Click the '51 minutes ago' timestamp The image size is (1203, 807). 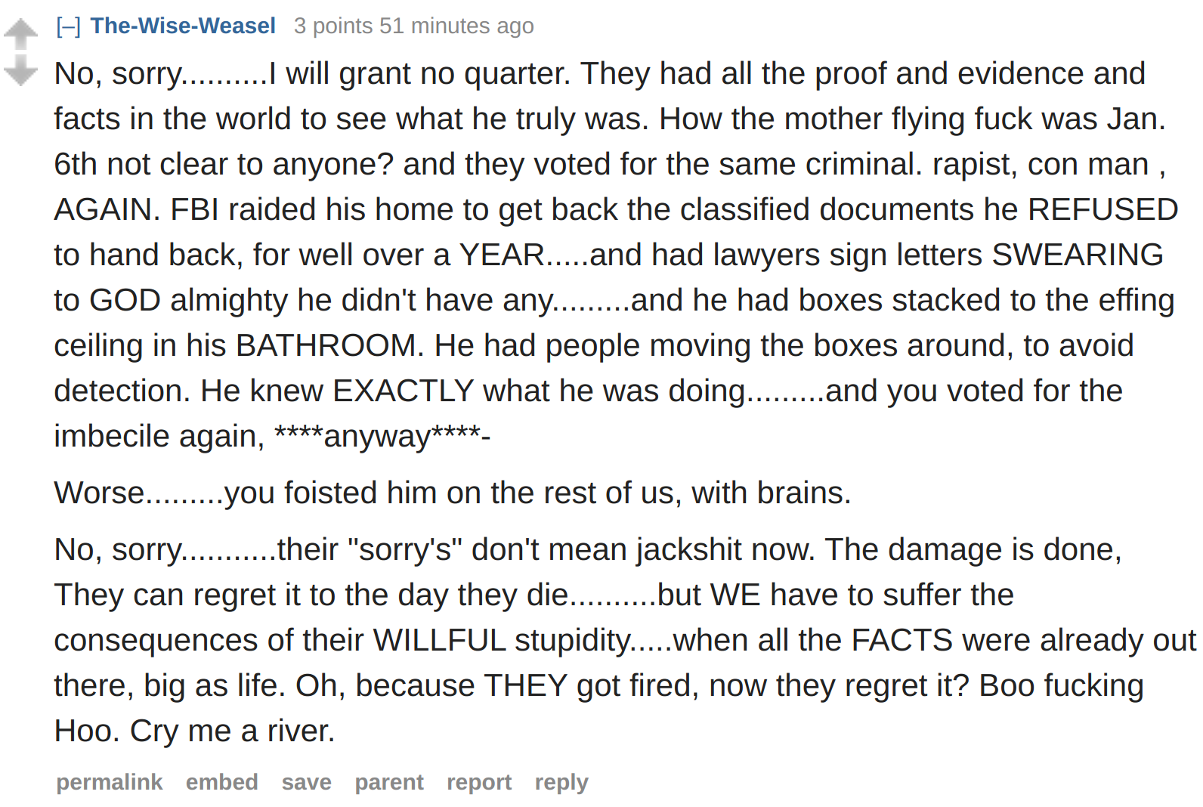(456, 26)
